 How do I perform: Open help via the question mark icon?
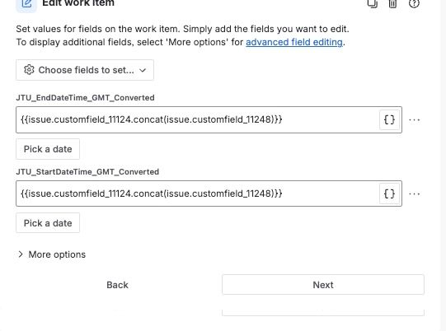pyautogui.click(x=414, y=3)
